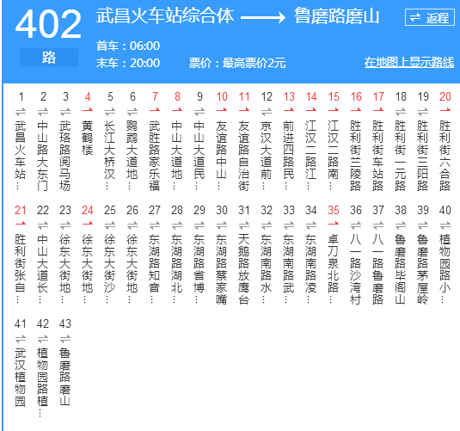Select stop 武珞路阅马场
Image resolution: width=460 pixels, height=431 pixels.
(x=65, y=156)
